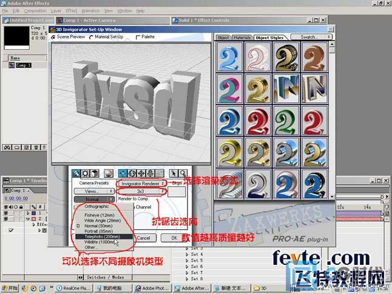The image size is (392, 294).
Task: Click the object styles scrollbar down arrow
Action: pyautogui.click(x=332, y=196)
